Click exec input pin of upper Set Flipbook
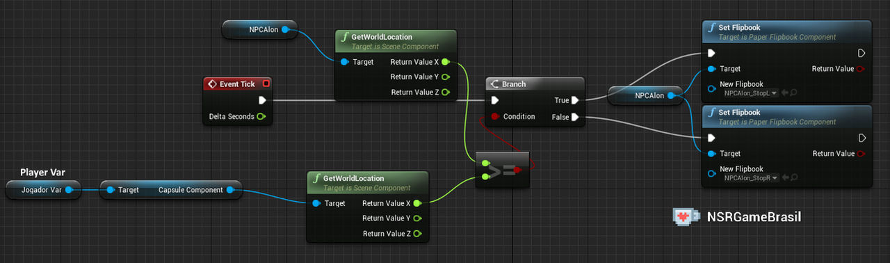The image size is (890, 263). click(x=711, y=53)
